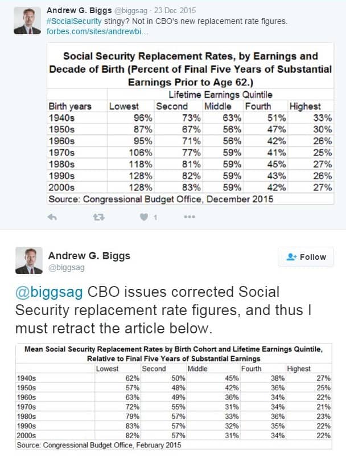Click the @biggsag mention in second tweet
The image size is (346, 457).
click(x=49, y=292)
